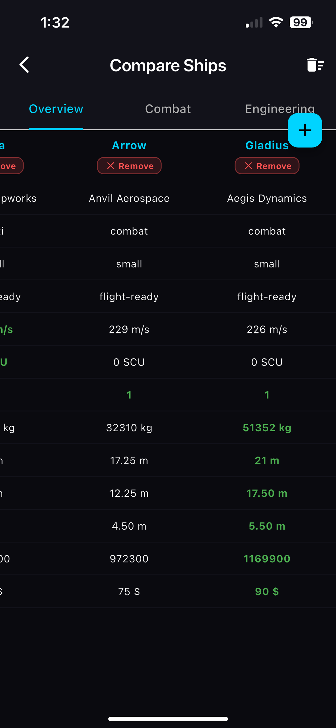
Task: Tap the cellular signal bars icon
Action: (x=254, y=22)
